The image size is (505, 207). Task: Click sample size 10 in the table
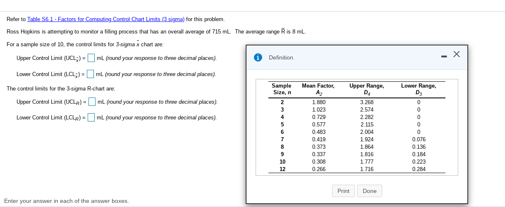pos(282,162)
